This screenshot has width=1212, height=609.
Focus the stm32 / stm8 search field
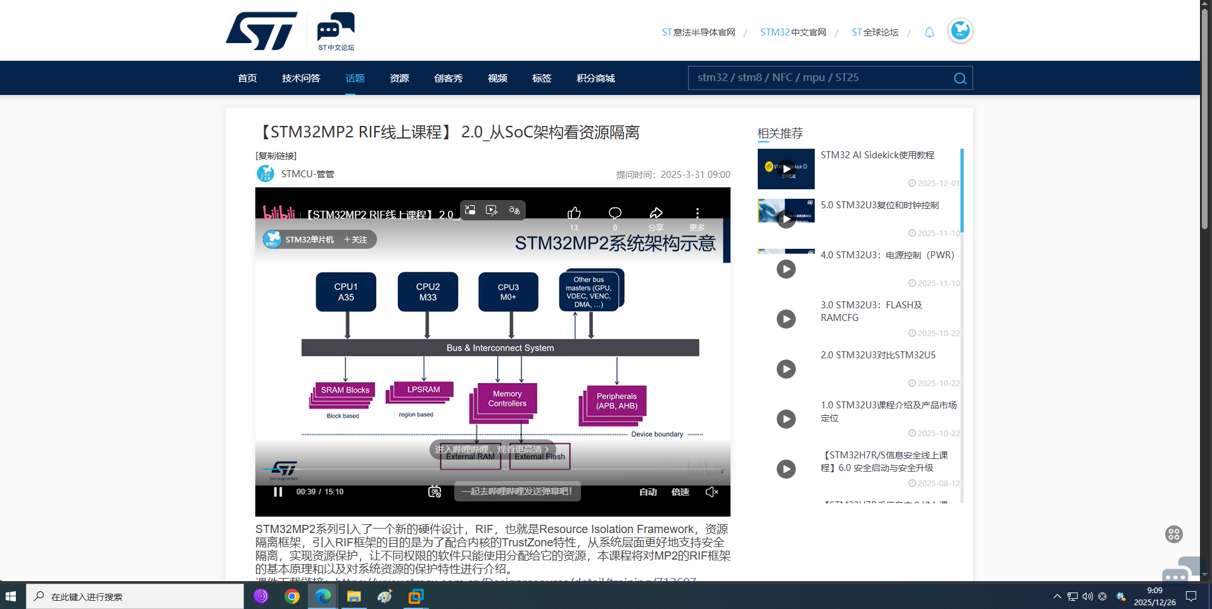(820, 78)
